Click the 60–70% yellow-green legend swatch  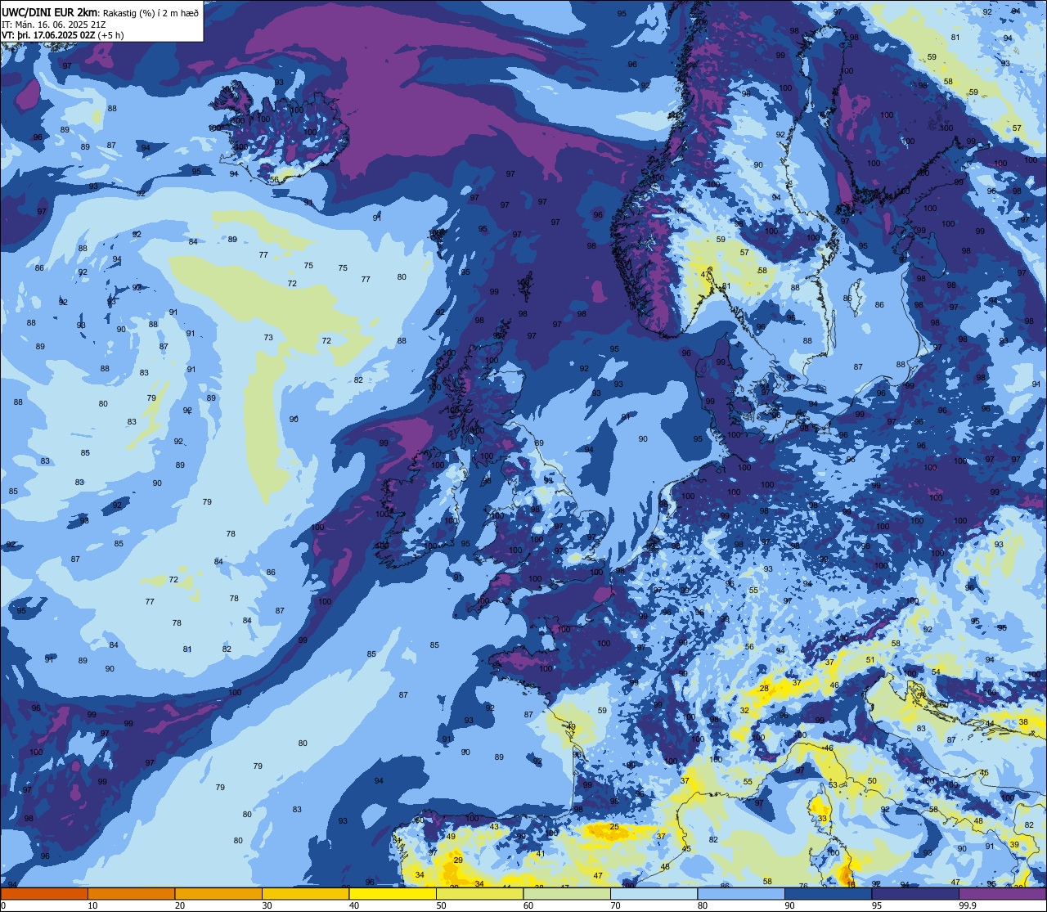pos(567,893)
